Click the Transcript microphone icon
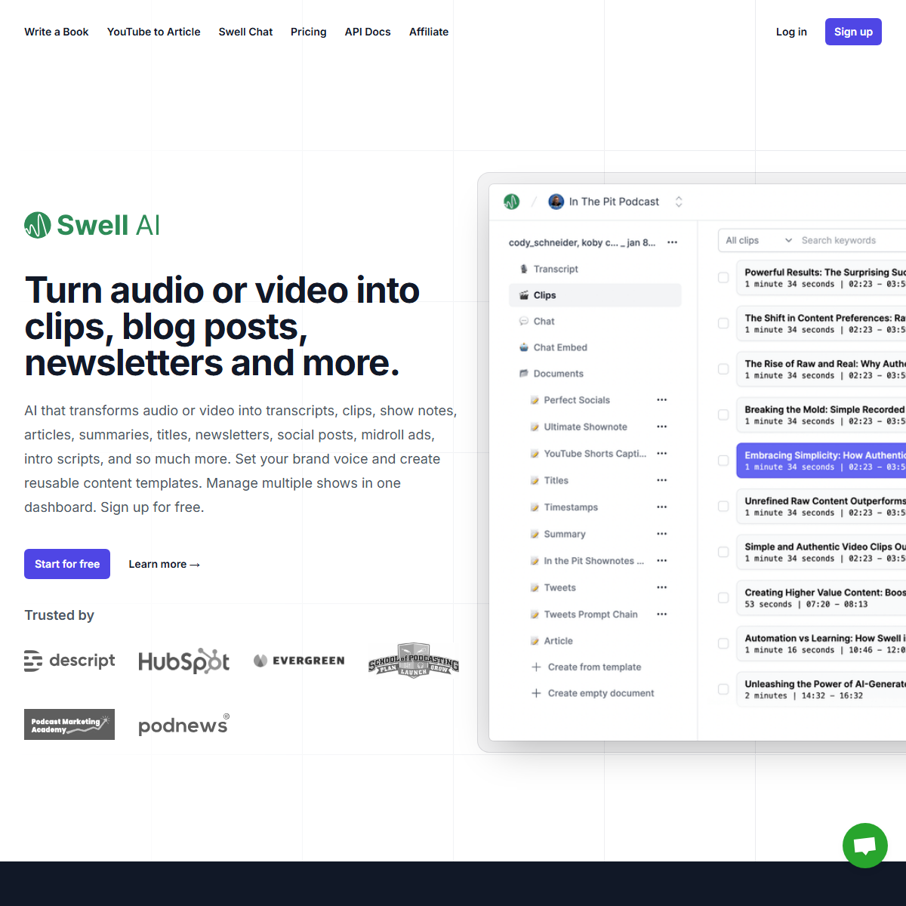Viewport: 906px width, 906px height. point(524,269)
